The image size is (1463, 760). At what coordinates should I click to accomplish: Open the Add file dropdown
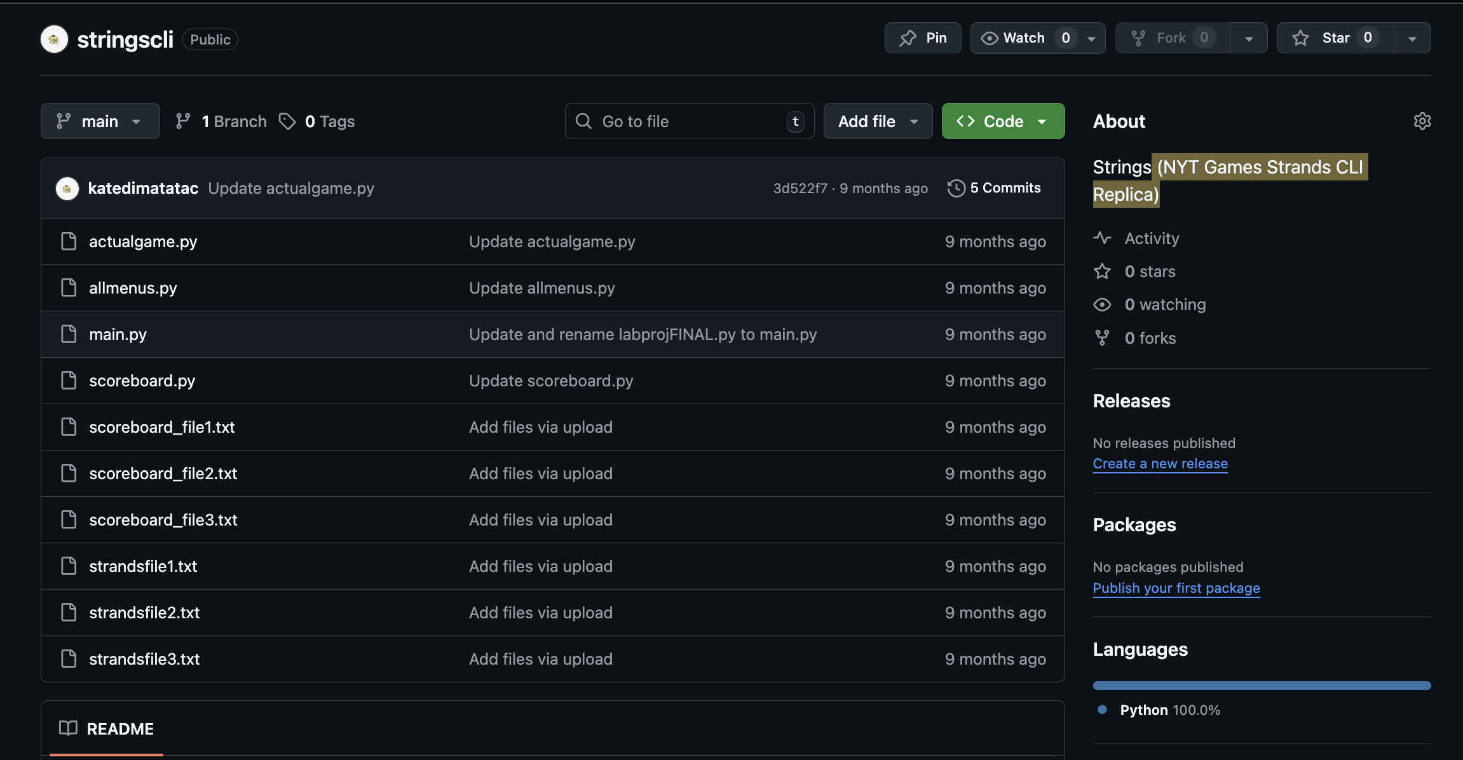[878, 121]
